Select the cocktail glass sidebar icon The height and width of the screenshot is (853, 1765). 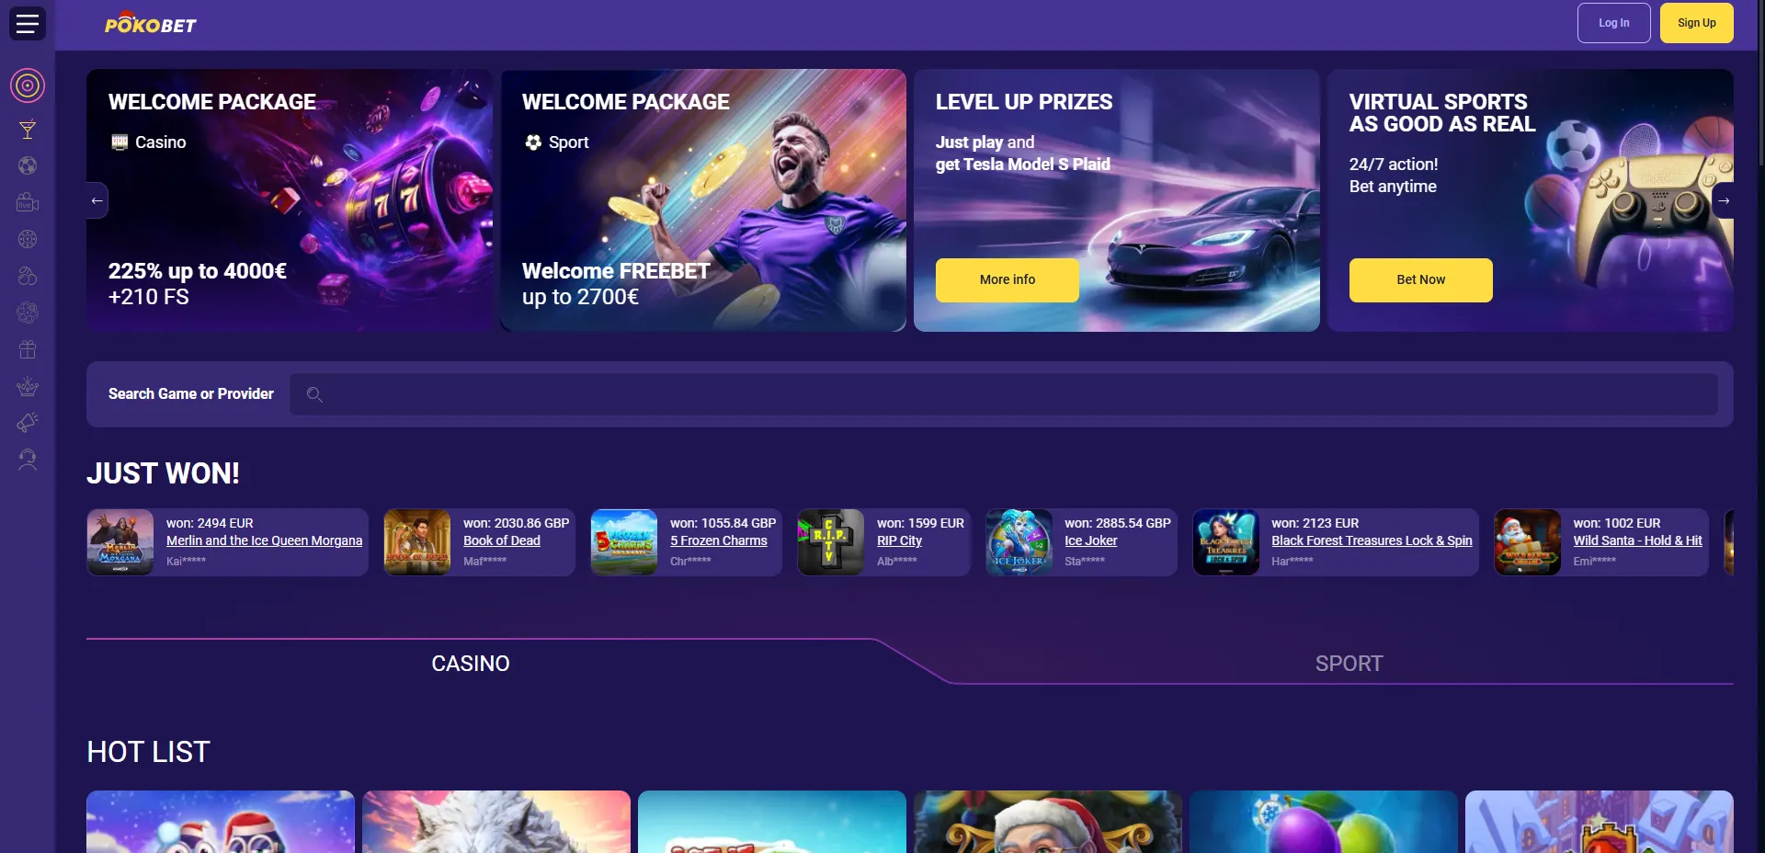(x=28, y=130)
